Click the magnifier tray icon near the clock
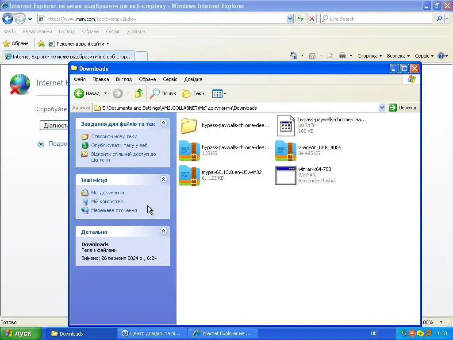Screen dimensions: 453x340 (428, 334)
